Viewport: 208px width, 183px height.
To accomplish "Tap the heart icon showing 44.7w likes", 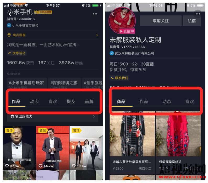I will 40,166.
